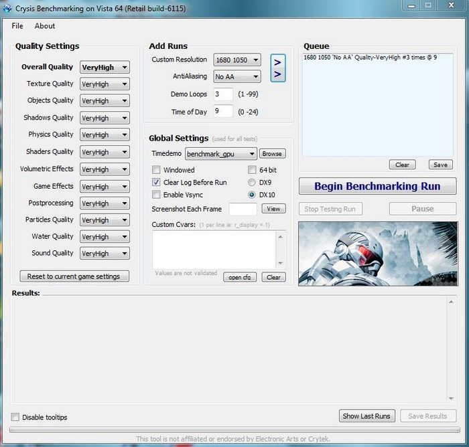
Task: Click Custom Cvars scrollbar down arrow
Action: 280,263
